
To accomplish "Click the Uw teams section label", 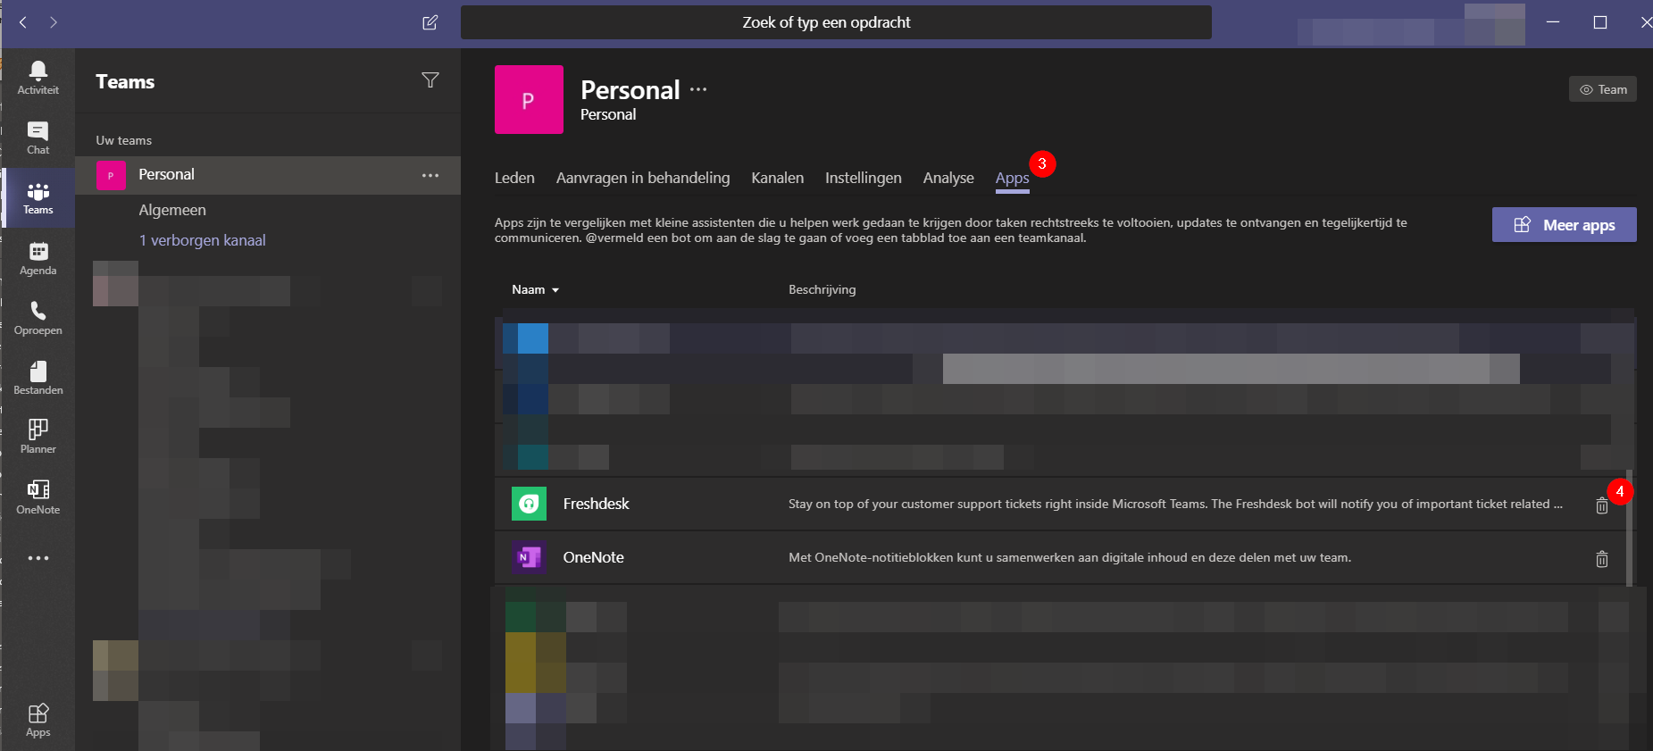I will tap(123, 140).
